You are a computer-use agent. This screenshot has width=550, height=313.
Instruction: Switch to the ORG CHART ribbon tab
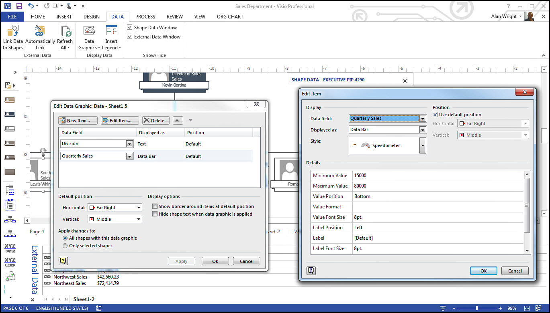click(x=230, y=17)
